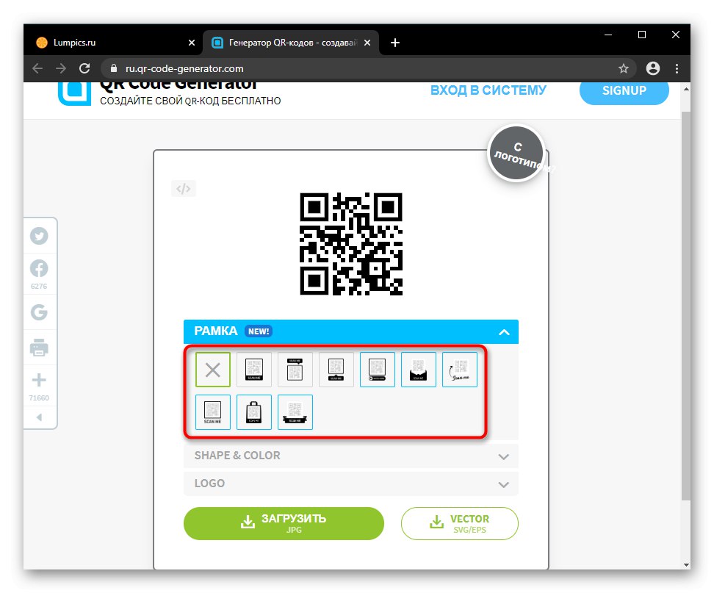The height and width of the screenshot is (593, 714).
Task: Click the NEW! badge on РАМКА
Action: coord(259,331)
